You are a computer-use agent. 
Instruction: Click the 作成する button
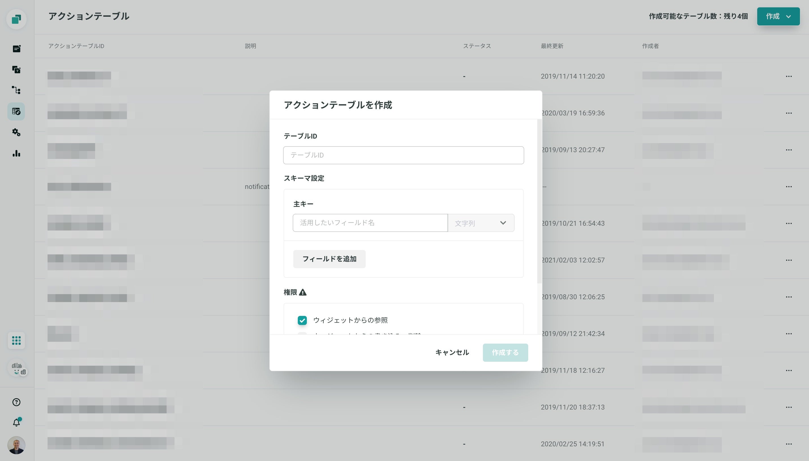(x=506, y=352)
